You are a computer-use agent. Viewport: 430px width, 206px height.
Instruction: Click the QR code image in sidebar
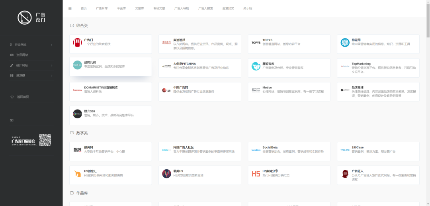(45, 140)
